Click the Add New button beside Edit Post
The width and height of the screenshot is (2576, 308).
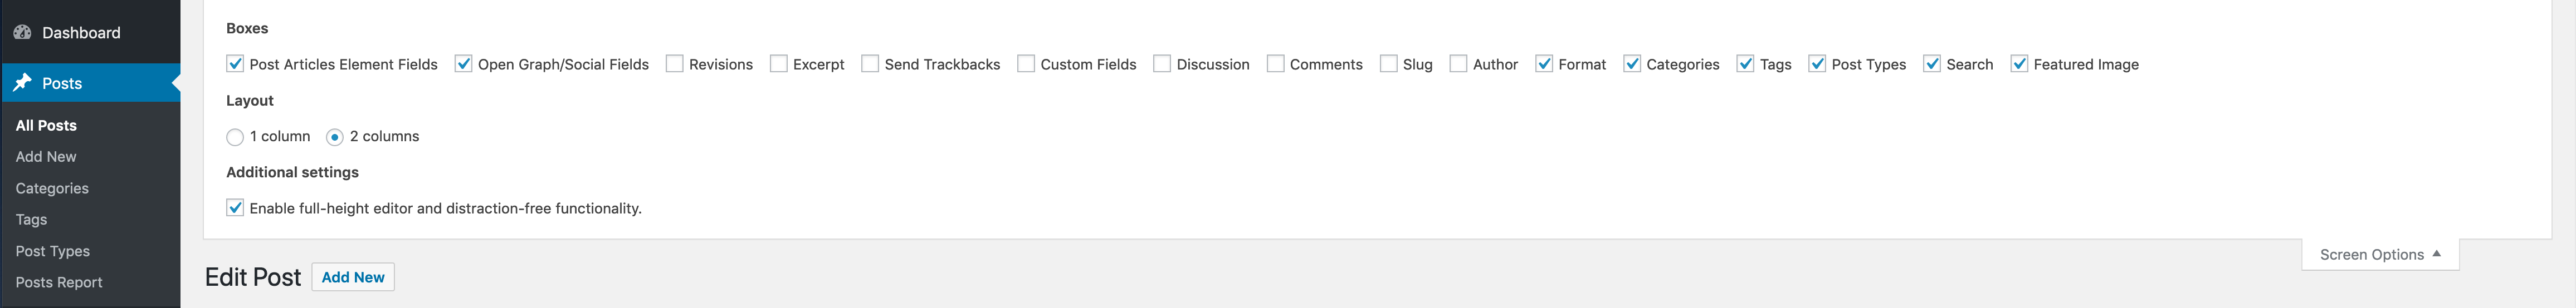coord(353,277)
